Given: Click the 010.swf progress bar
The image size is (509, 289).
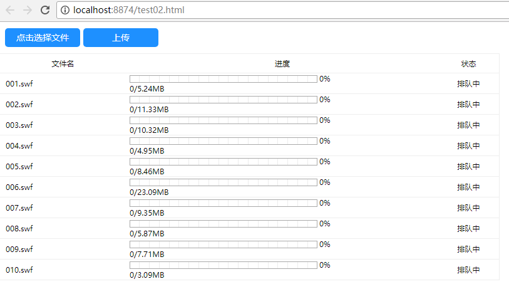Looking at the screenshot, I should click(x=223, y=265).
